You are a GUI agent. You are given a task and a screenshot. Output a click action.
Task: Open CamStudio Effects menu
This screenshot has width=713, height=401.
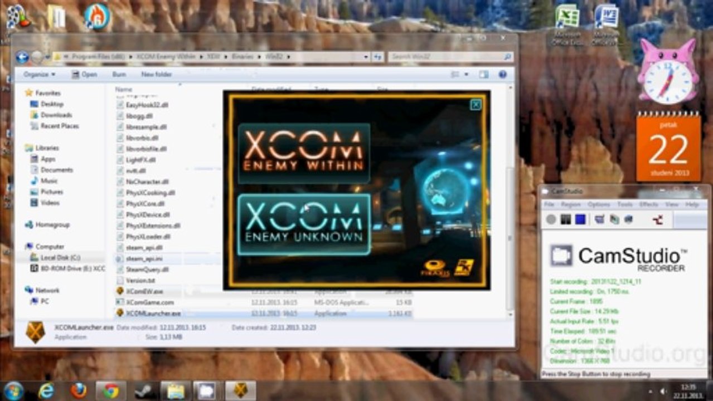[x=649, y=204]
